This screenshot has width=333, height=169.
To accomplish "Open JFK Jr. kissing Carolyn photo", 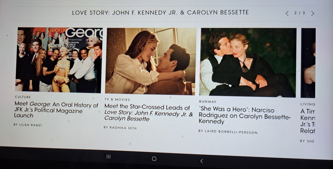I will click(x=247, y=62).
